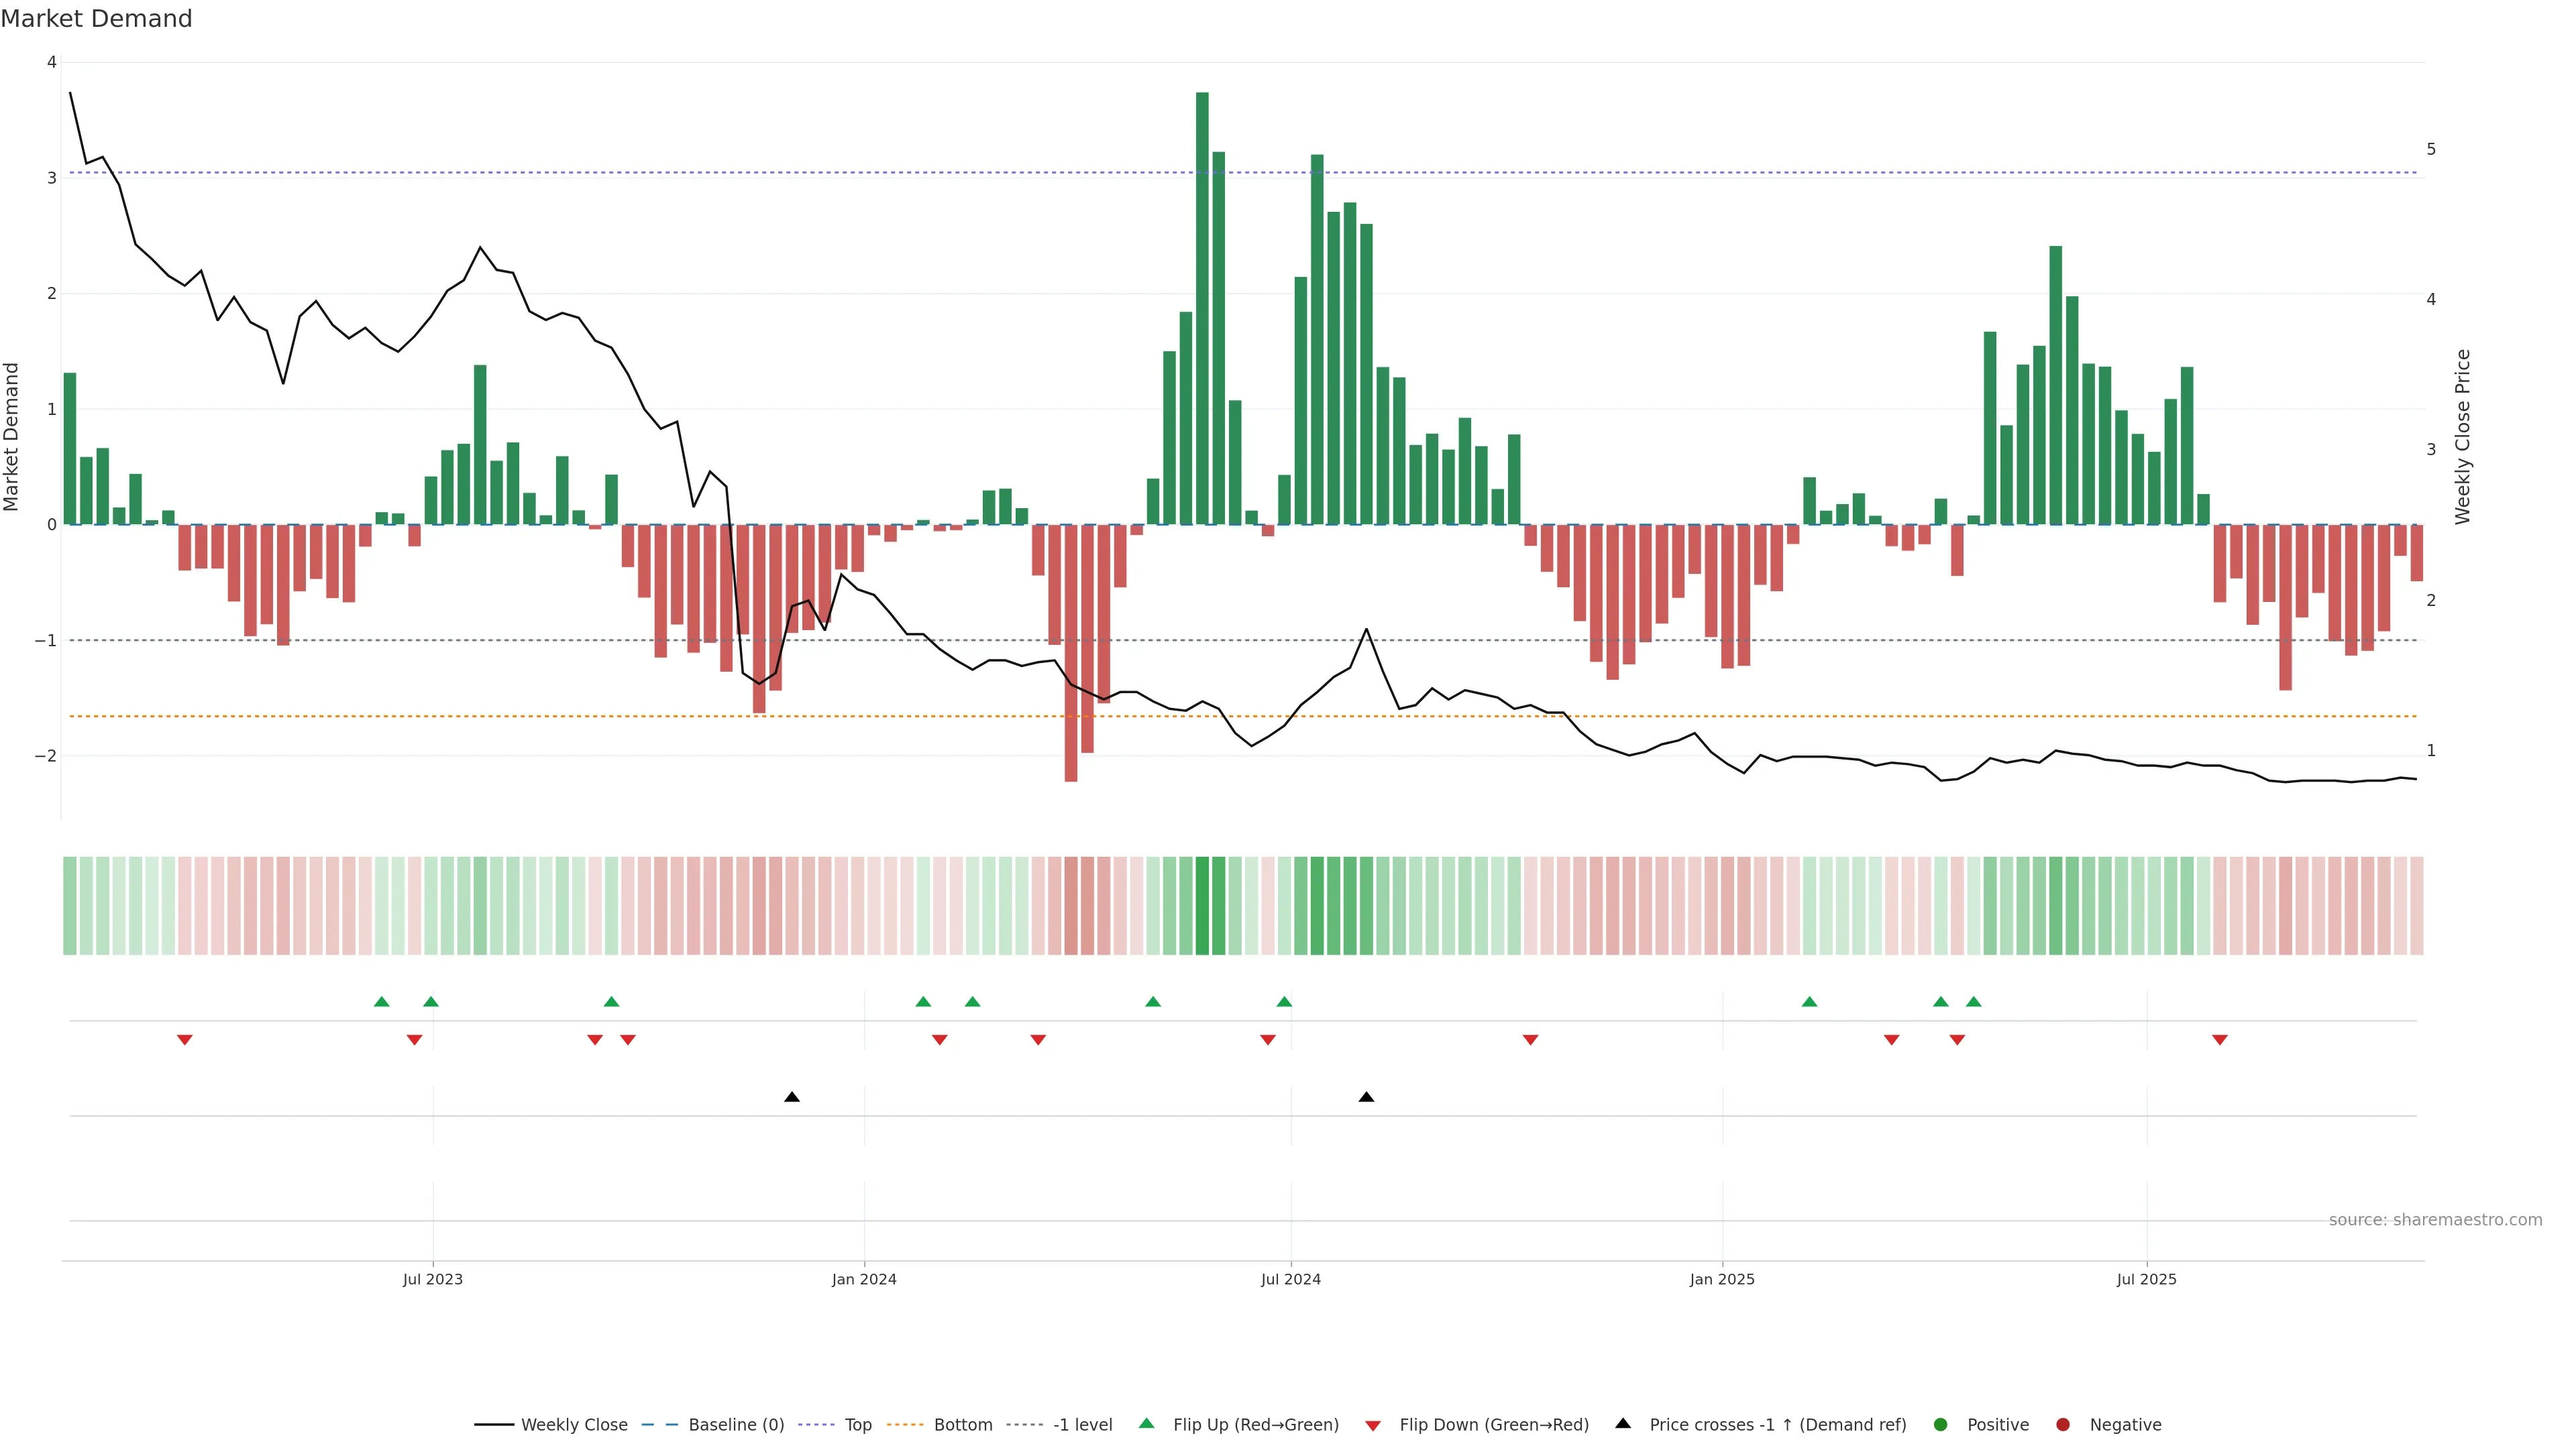Viewport: 2576px width, 1448px height.
Task: Hide the Top dotted line legend item
Action: (857, 1425)
